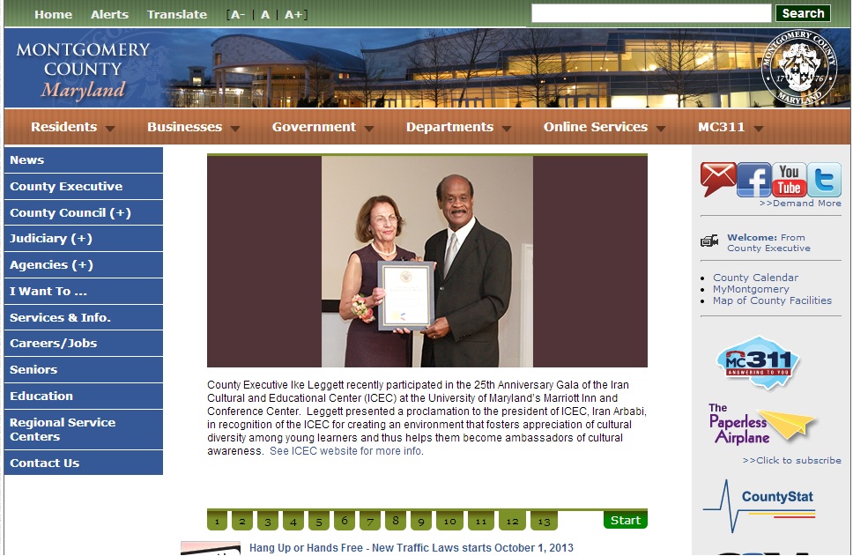Open the Departments dropdown menu
Viewport: 853px width, 556px height.
pyautogui.click(x=458, y=127)
